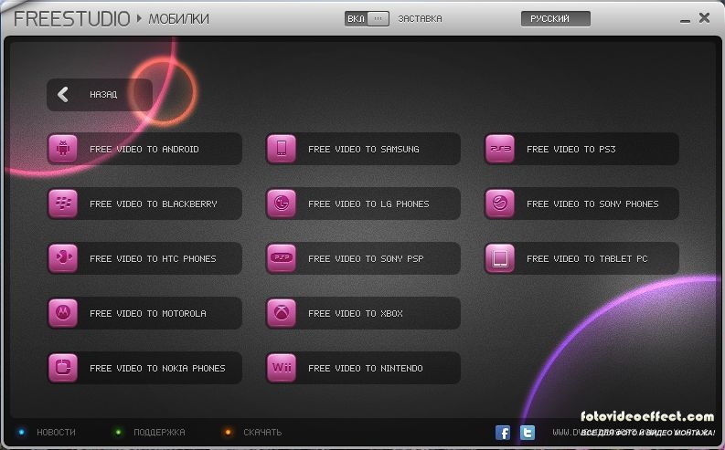Image resolution: width=725 pixels, height=450 pixels.
Task: Toggle the ВКЛ screensaver switch
Action: 367,19
